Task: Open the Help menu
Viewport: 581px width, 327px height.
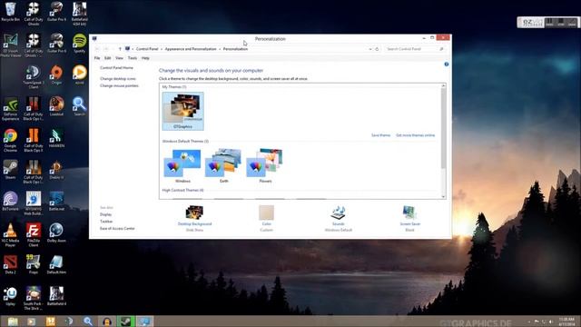Action: [145, 58]
